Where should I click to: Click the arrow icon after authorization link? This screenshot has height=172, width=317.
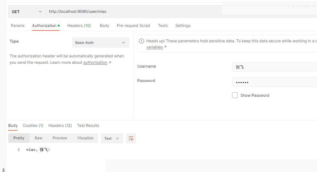coord(110,62)
